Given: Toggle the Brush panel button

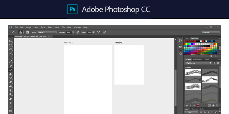Looking at the screenshot, I should tap(28, 32).
